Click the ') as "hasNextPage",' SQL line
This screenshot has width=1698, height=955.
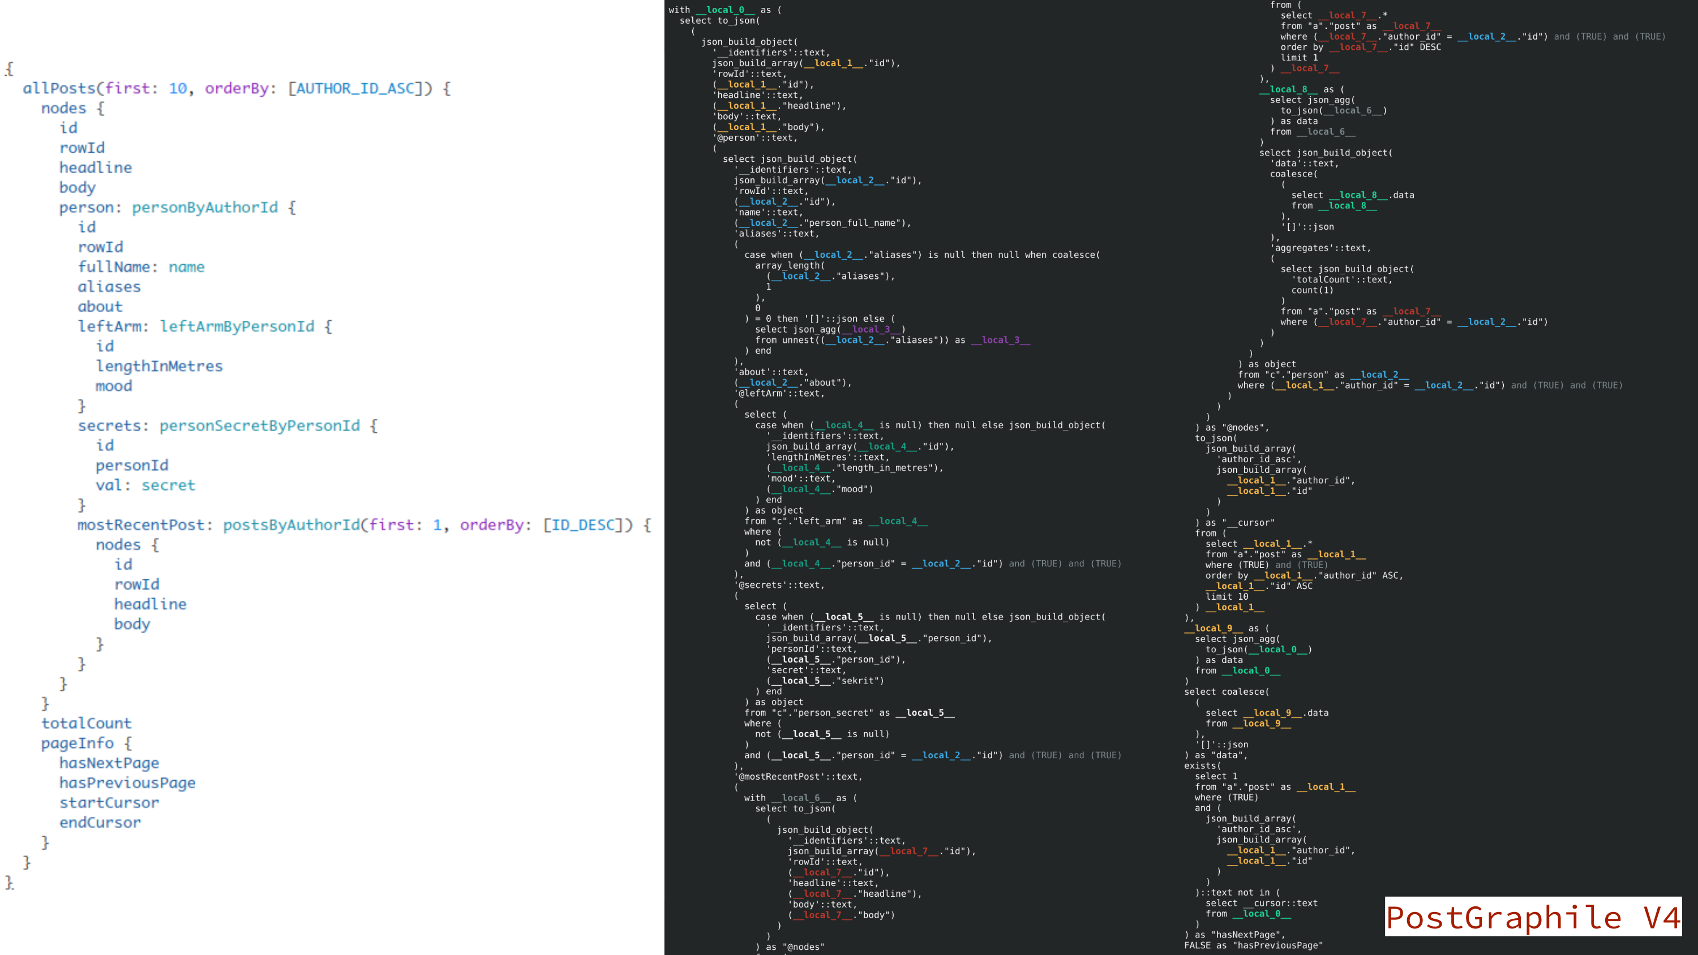(x=1234, y=935)
